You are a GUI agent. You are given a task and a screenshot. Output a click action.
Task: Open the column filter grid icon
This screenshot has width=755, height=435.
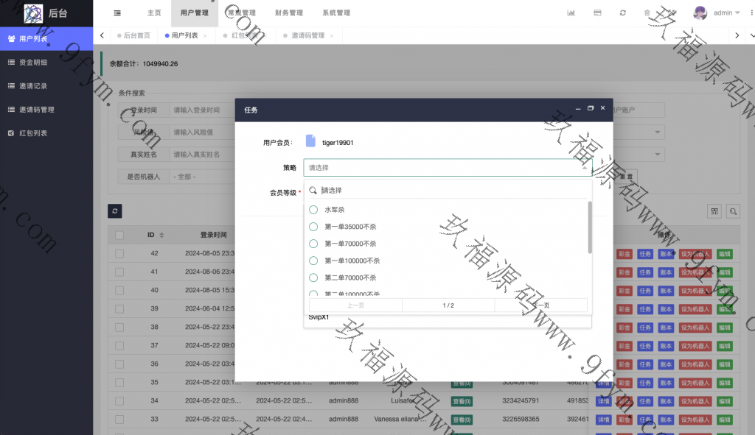click(714, 211)
